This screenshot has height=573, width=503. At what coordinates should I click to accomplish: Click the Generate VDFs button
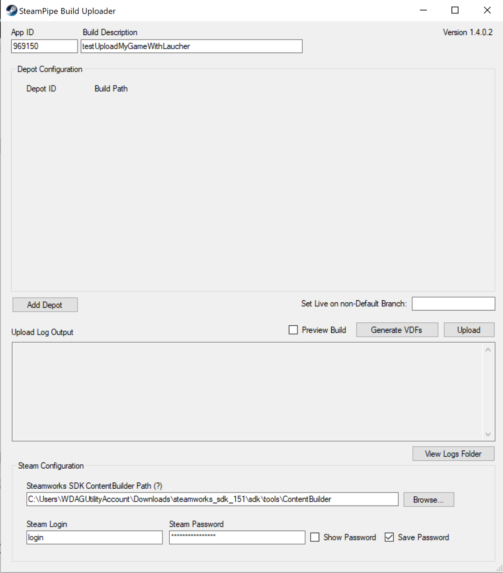pos(397,330)
